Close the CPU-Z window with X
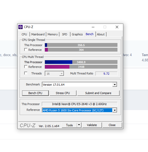 tap(117, 27)
